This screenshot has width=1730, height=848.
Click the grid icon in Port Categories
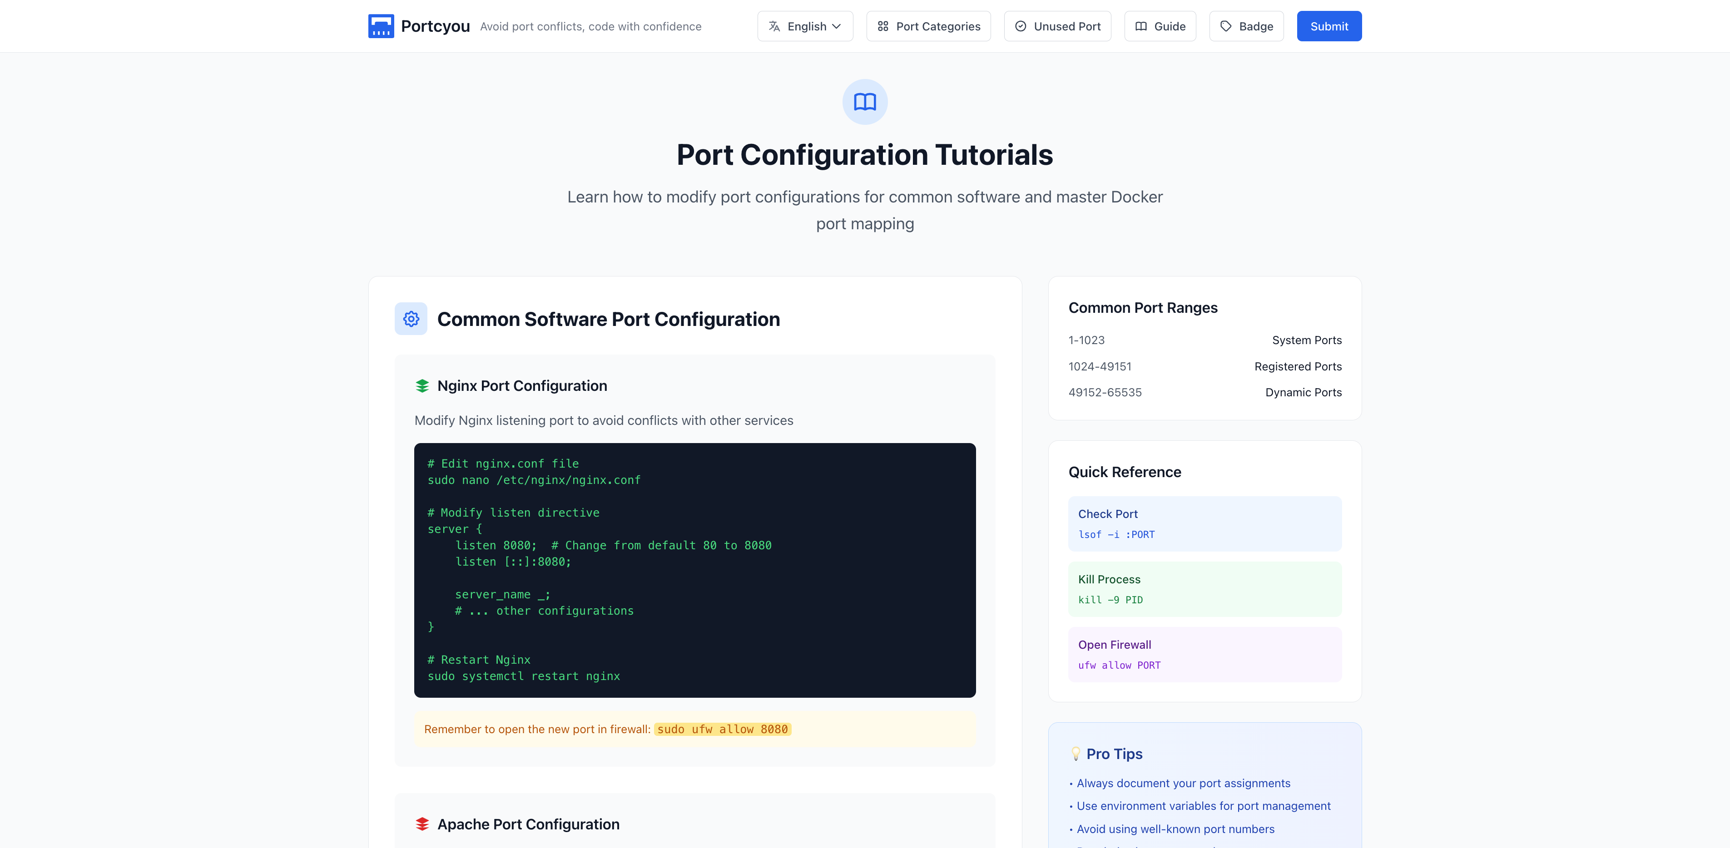click(882, 26)
